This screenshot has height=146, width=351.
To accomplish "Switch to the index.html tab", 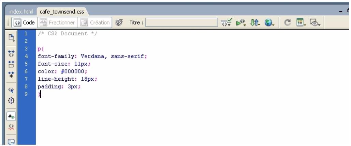I will point(21,12).
